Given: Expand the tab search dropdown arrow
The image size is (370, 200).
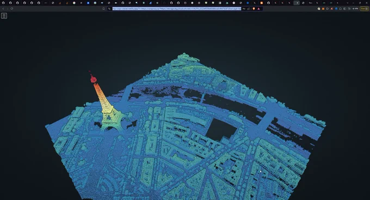Looking at the screenshot, I should pyautogui.click(x=347, y=3).
